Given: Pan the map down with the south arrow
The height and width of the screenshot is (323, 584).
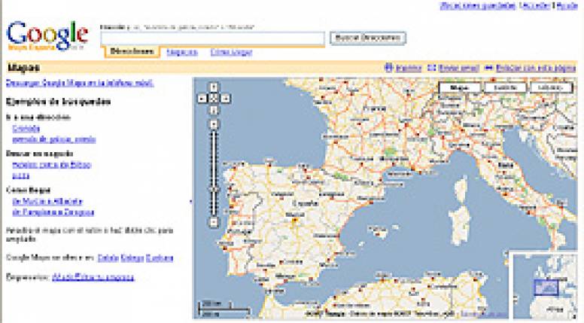Looking at the screenshot, I should point(214,108).
